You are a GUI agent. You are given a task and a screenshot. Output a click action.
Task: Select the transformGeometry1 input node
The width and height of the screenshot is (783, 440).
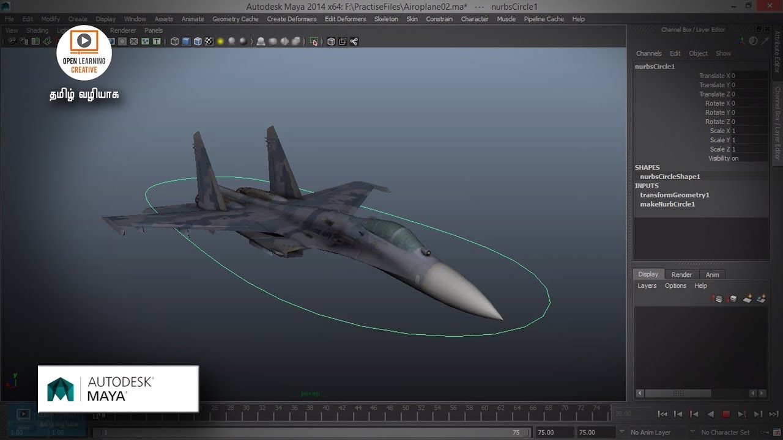675,195
